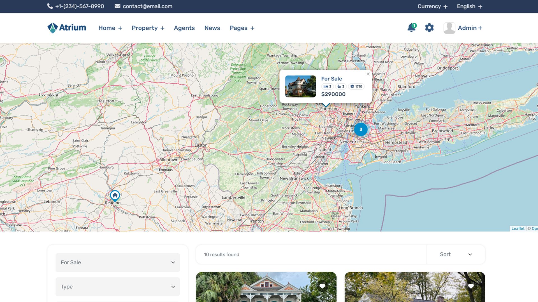Click the email envelope icon
Image resolution: width=538 pixels, height=302 pixels.
point(117,6)
